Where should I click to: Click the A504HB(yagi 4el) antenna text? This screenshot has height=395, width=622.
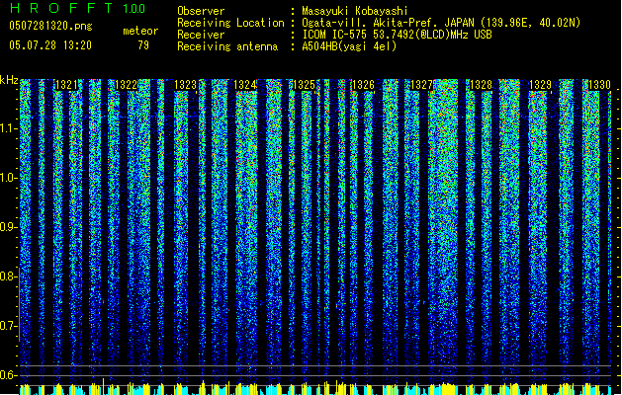[x=349, y=46]
